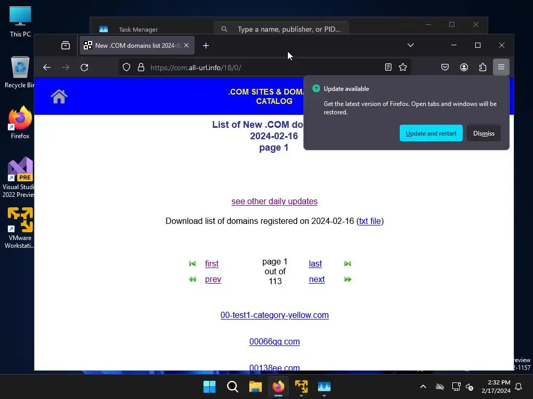Click the home icon on the blue banner

[59, 96]
